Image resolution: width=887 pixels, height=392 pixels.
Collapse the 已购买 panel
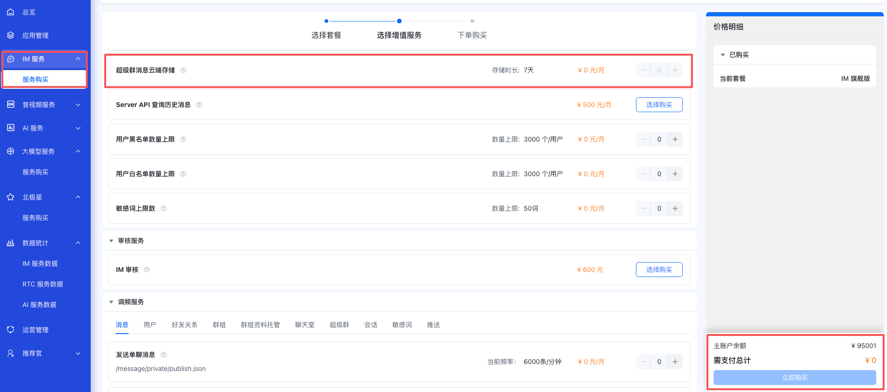pyautogui.click(x=723, y=55)
